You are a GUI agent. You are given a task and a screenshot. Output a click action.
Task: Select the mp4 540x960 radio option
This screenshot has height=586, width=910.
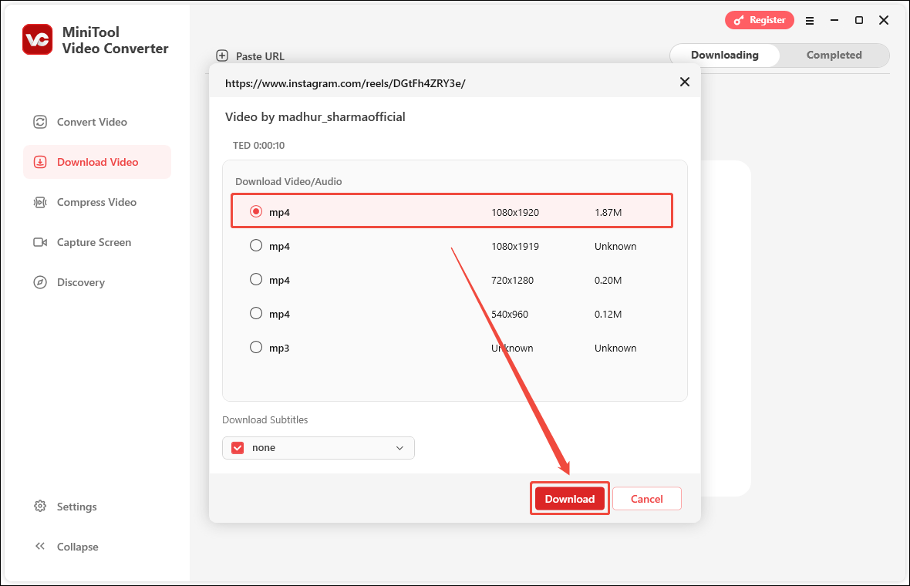click(256, 313)
